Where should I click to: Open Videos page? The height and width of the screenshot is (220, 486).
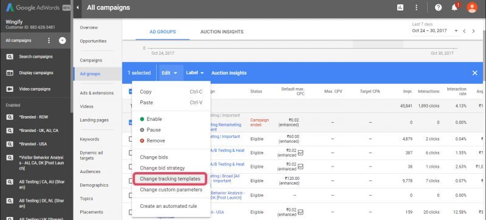click(86, 106)
